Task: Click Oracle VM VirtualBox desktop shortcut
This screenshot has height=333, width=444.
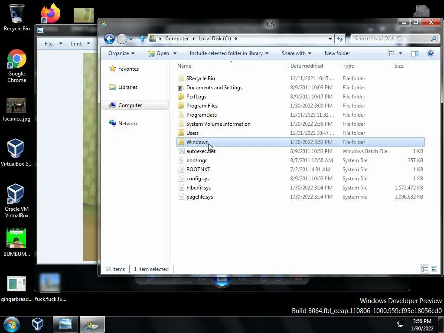Action: 16,201
